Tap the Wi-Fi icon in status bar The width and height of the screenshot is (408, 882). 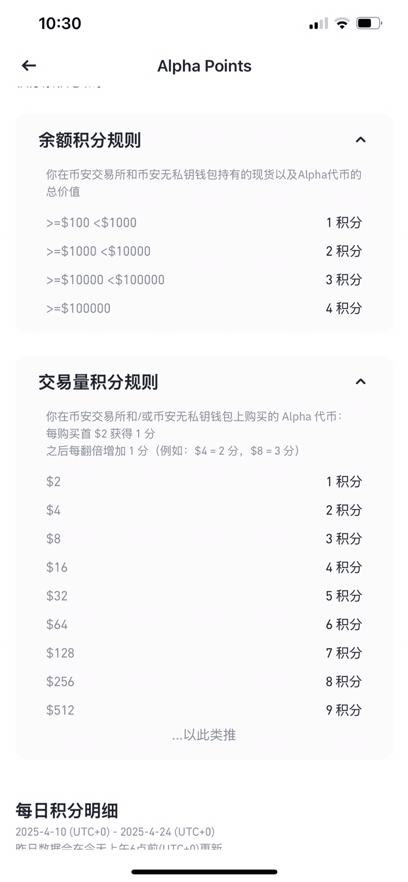tap(341, 23)
